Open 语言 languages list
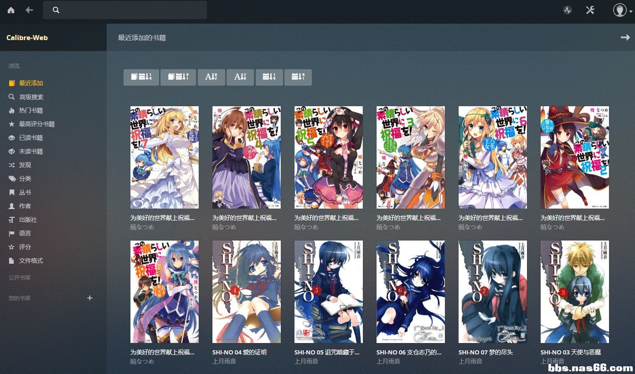 click(x=25, y=233)
